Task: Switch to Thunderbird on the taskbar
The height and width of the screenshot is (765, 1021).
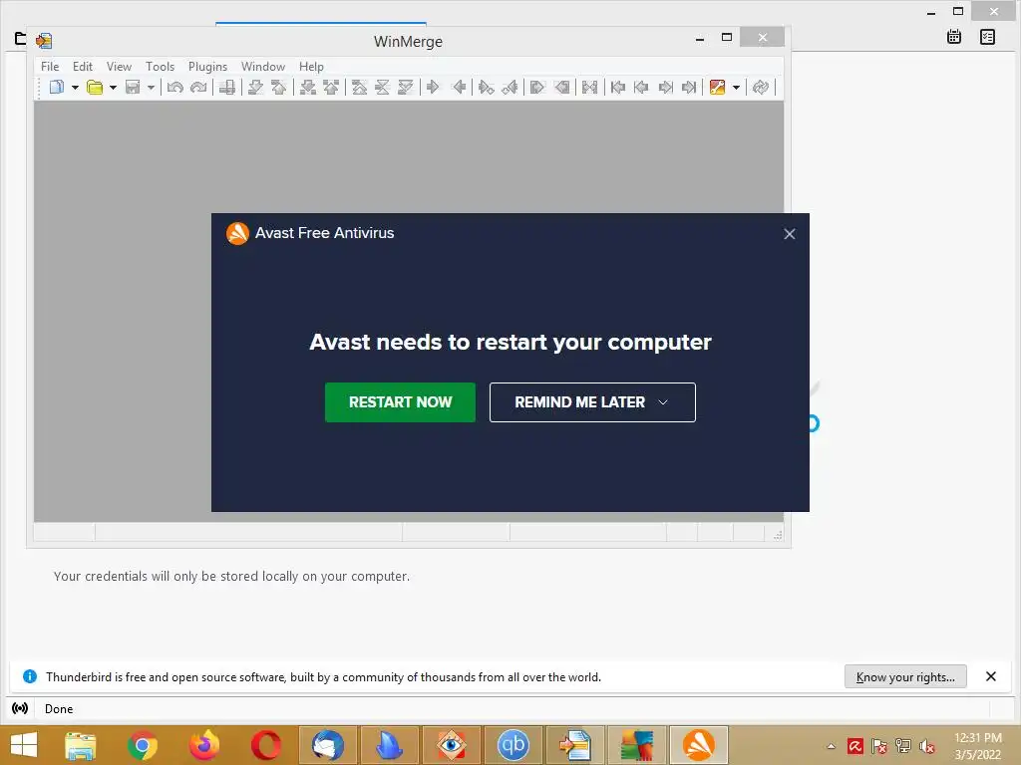Action: tap(327, 745)
